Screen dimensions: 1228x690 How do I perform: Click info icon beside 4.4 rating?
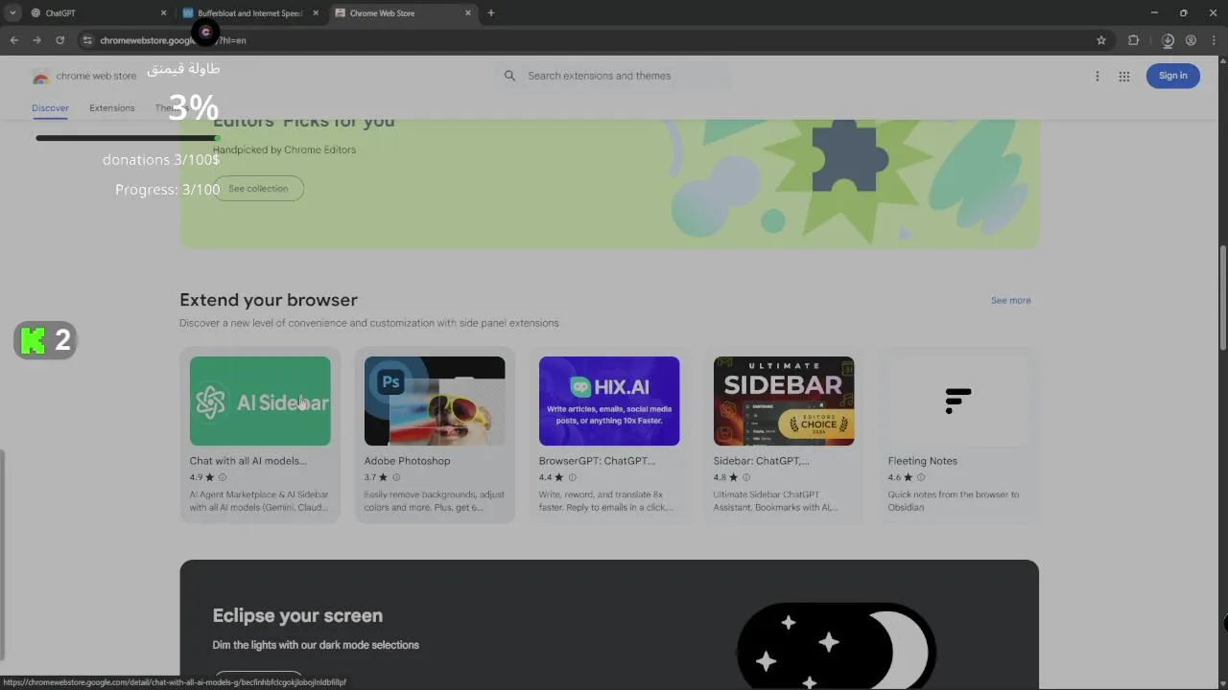[x=572, y=477]
